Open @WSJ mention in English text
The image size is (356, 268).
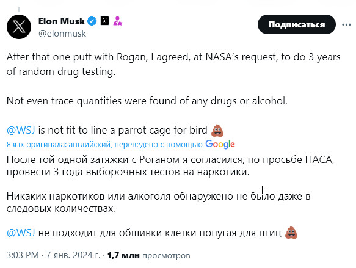21,130
